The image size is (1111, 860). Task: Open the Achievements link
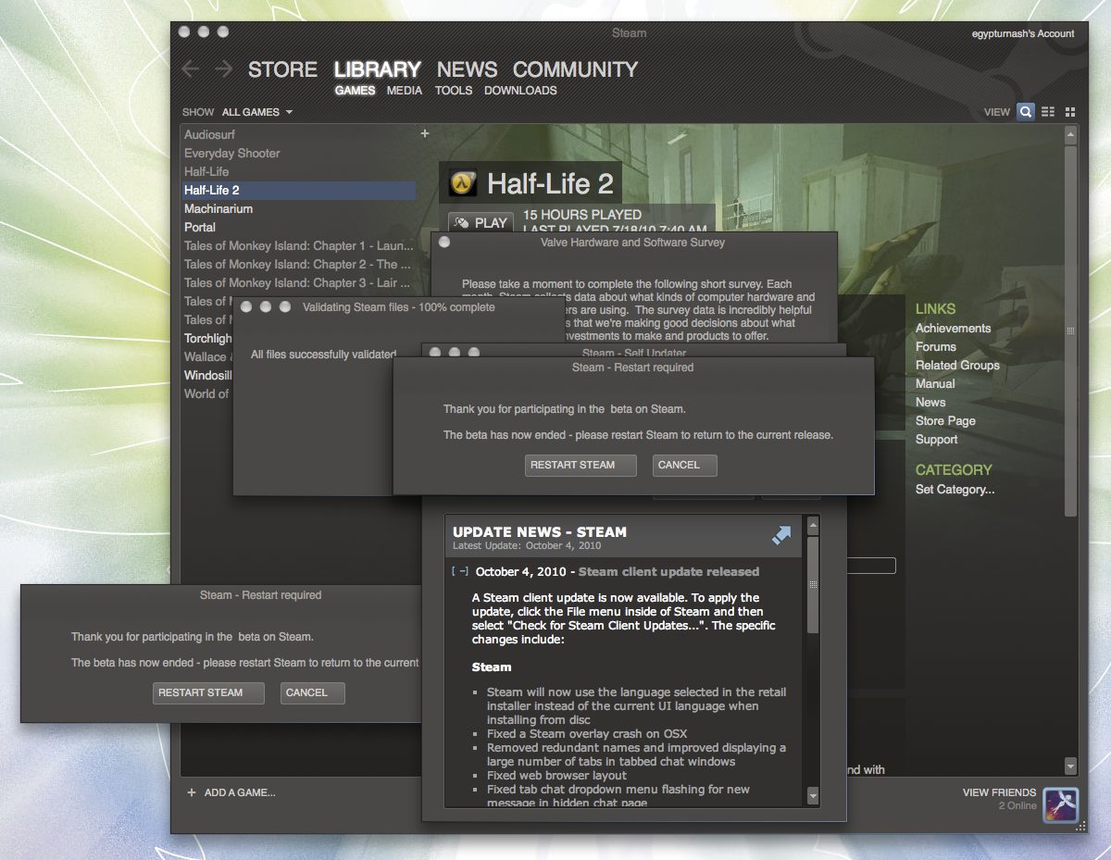[953, 329]
